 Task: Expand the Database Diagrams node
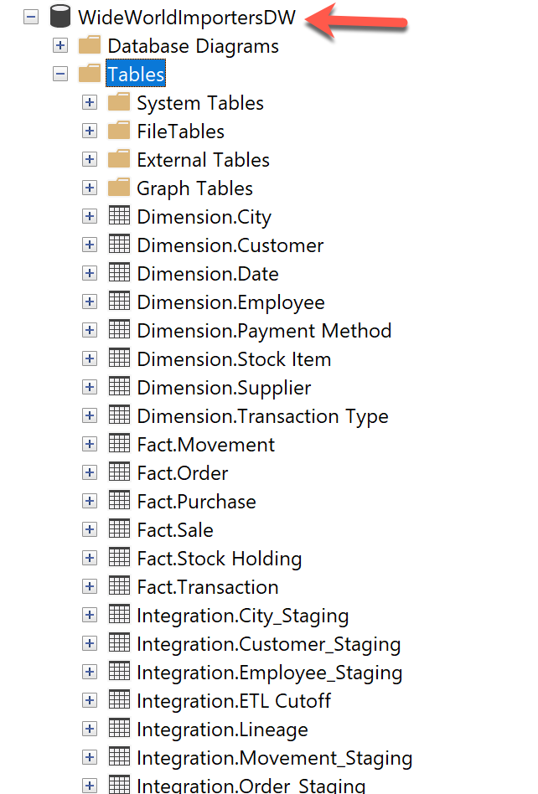(x=60, y=45)
